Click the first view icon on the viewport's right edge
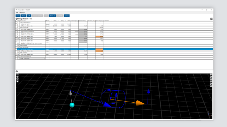 pos(211,75)
